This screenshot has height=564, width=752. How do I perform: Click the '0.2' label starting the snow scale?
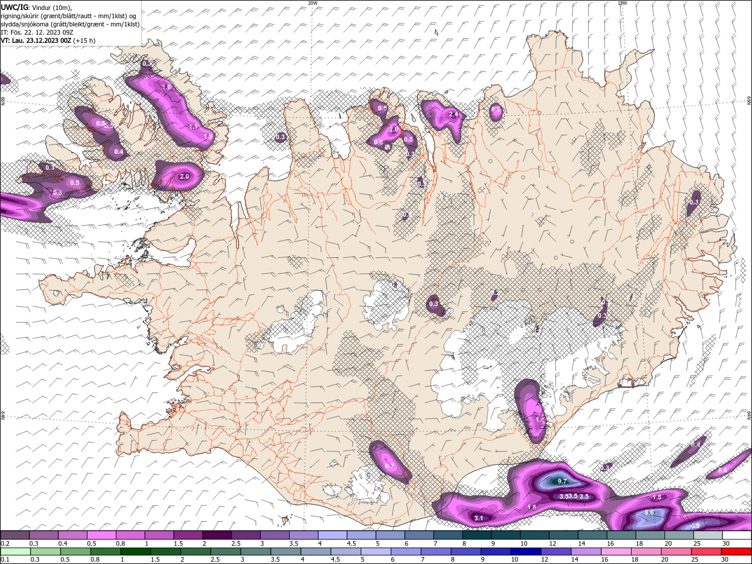[5, 543]
